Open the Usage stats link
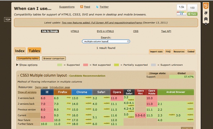The image size is (213, 129). (157, 73)
